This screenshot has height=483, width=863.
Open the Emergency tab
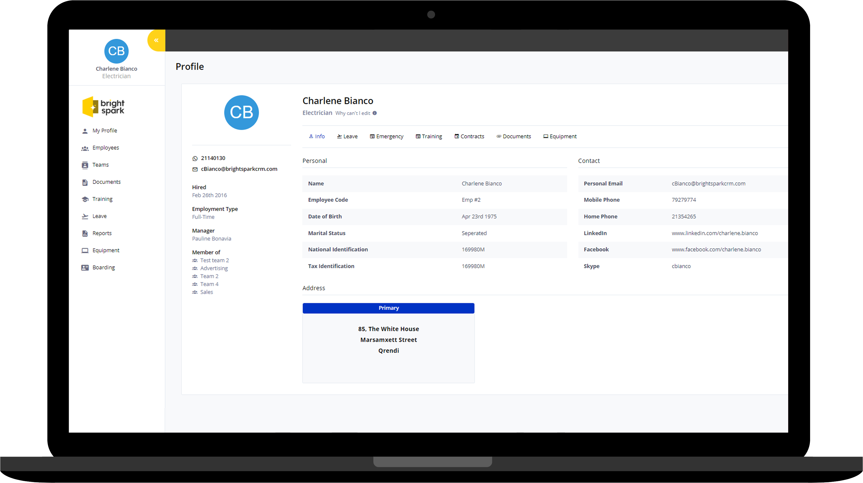pyautogui.click(x=386, y=136)
